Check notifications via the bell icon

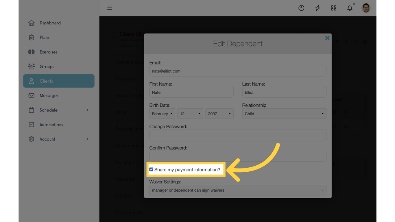[350, 8]
